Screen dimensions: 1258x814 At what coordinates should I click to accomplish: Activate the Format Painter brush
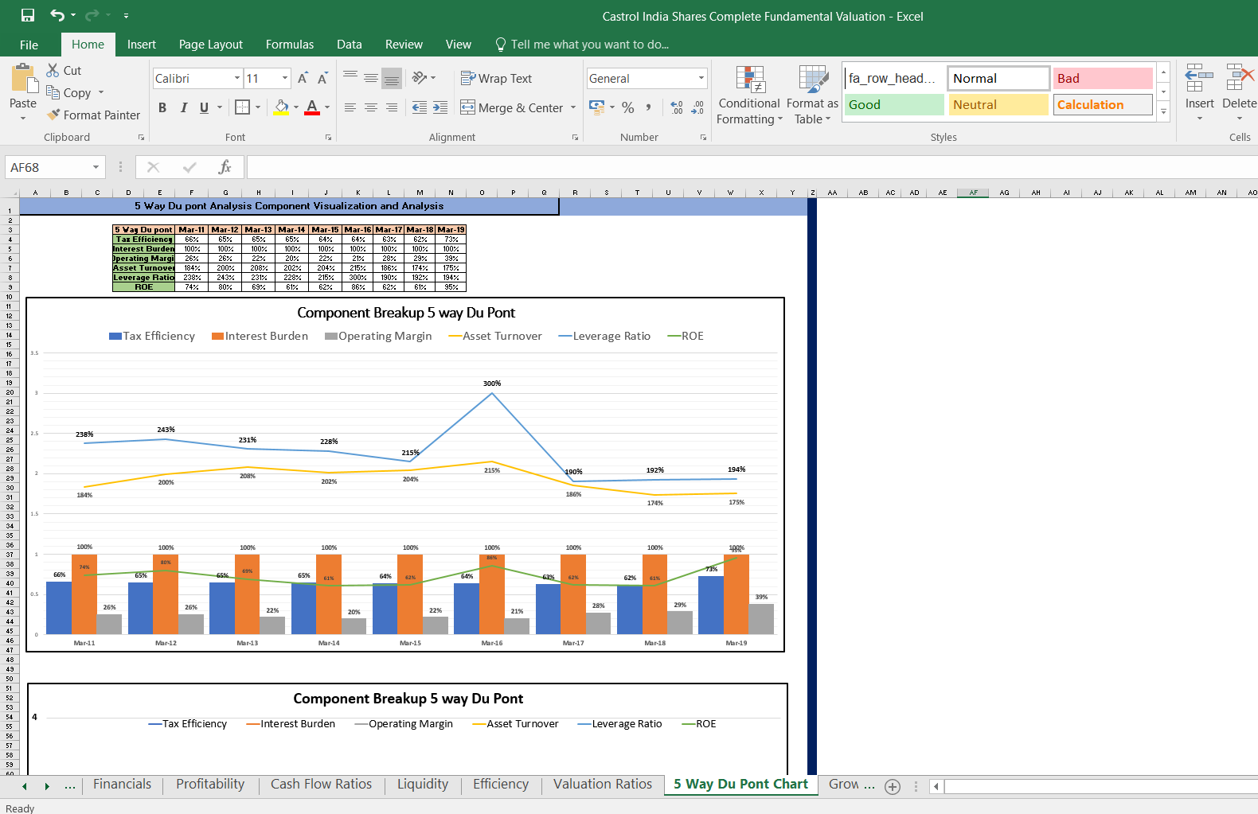coord(53,115)
